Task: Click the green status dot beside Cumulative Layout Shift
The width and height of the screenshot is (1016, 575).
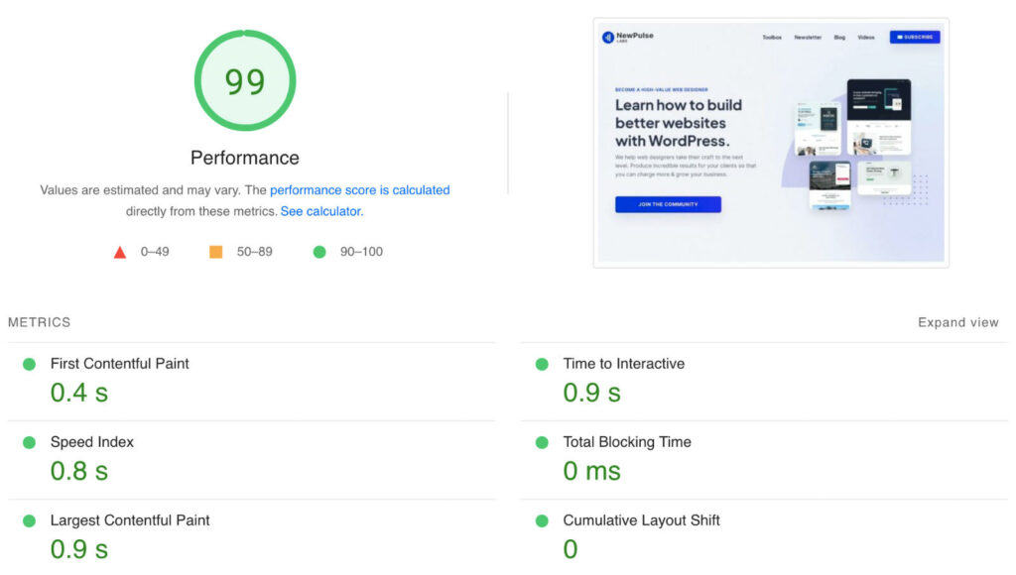Action: 542,520
